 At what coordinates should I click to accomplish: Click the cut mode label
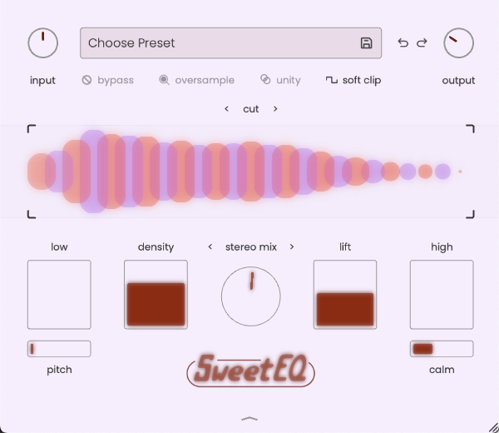pyautogui.click(x=251, y=109)
